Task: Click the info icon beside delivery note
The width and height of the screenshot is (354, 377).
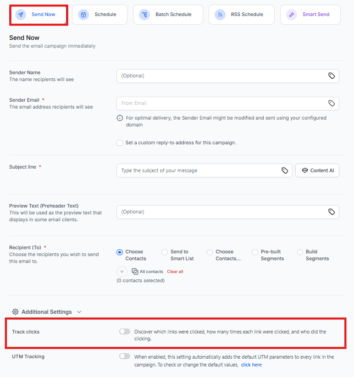Action: click(120, 118)
